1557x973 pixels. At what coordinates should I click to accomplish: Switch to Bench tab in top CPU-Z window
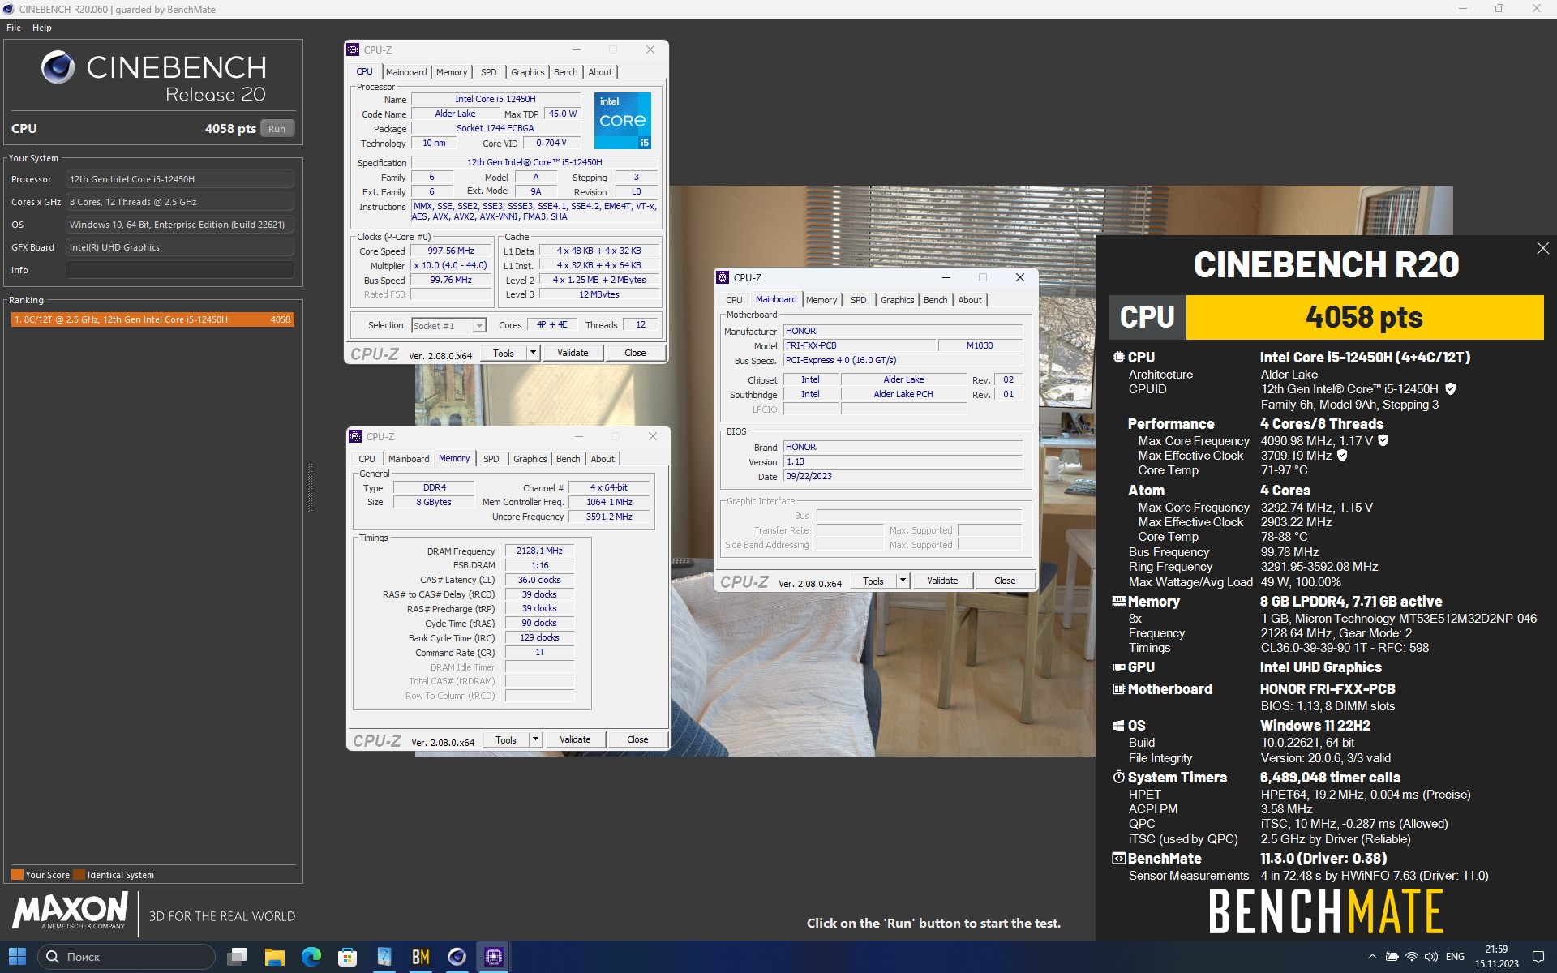coord(565,72)
